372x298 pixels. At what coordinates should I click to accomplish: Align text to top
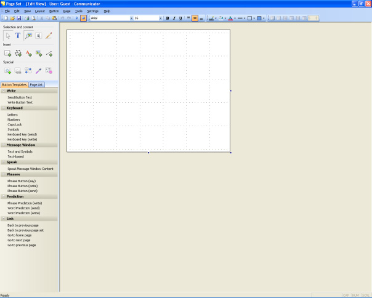tap(188, 18)
